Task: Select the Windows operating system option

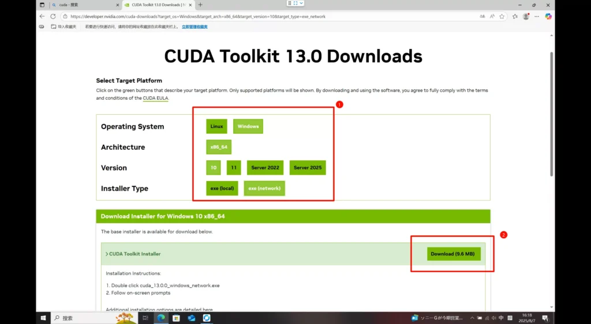Action: coord(248,126)
